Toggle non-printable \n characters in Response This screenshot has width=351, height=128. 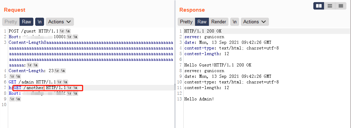tap(234, 22)
